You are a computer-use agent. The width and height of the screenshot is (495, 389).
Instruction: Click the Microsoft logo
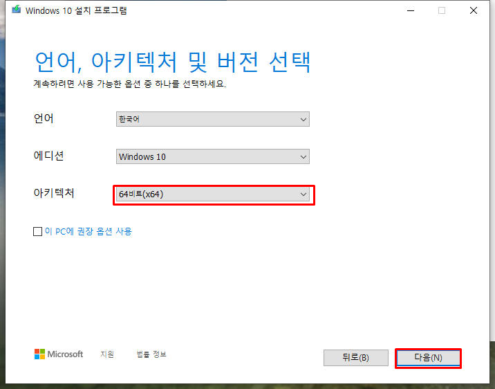(x=59, y=354)
